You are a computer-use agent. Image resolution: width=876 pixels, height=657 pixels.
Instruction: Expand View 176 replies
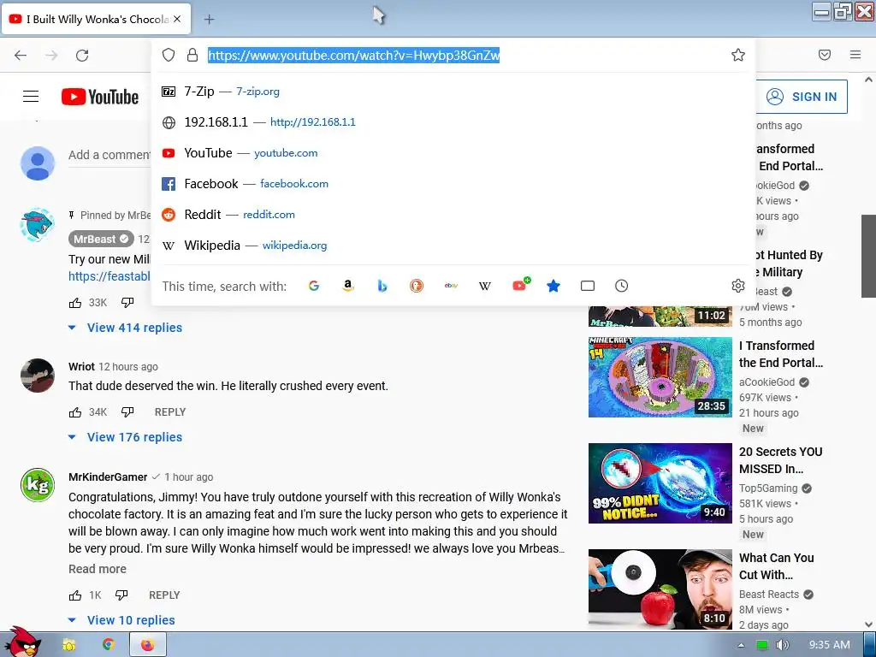pyautogui.click(x=127, y=437)
